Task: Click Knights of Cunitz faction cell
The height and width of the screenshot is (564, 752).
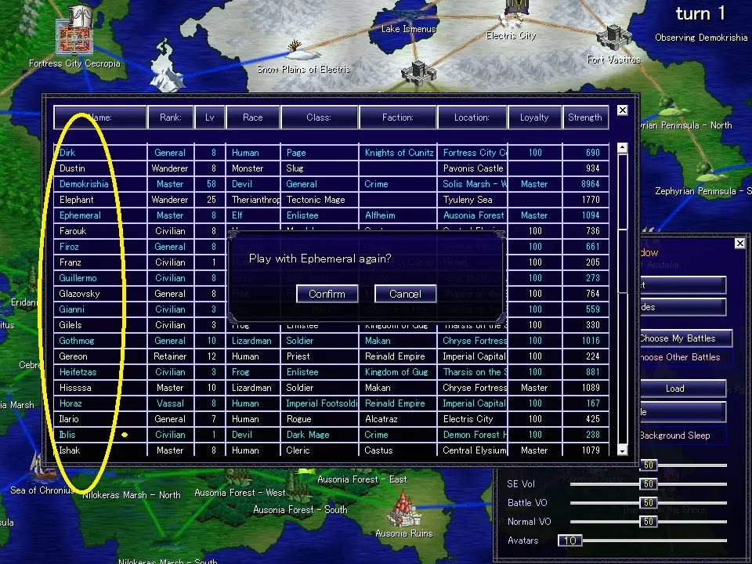Action: coord(398,153)
